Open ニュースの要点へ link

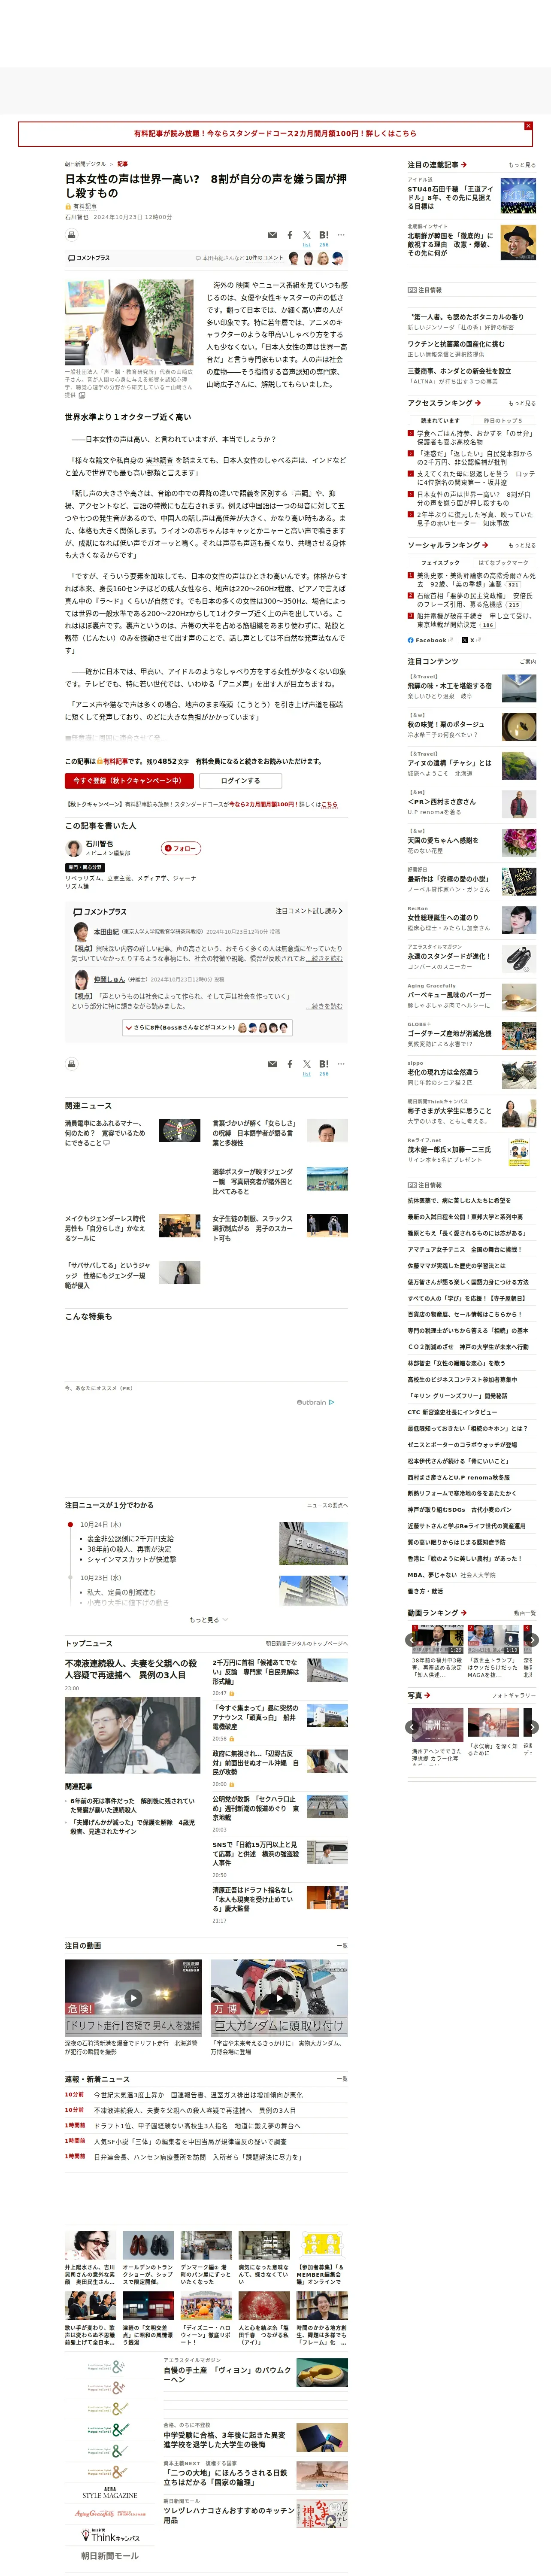tap(327, 1505)
